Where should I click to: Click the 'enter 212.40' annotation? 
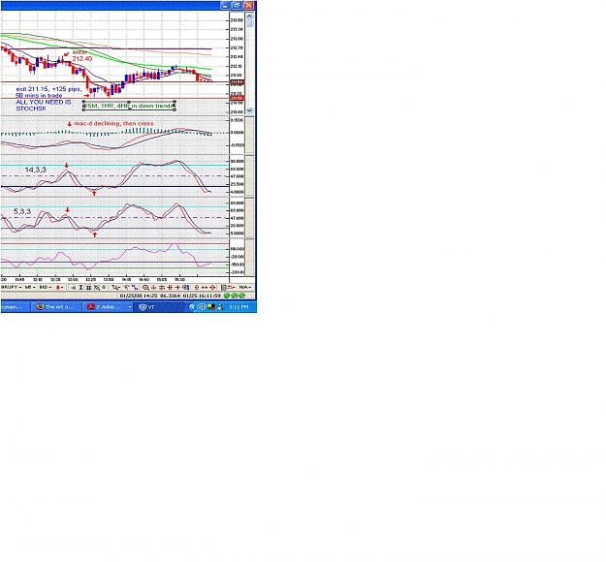coord(82,55)
